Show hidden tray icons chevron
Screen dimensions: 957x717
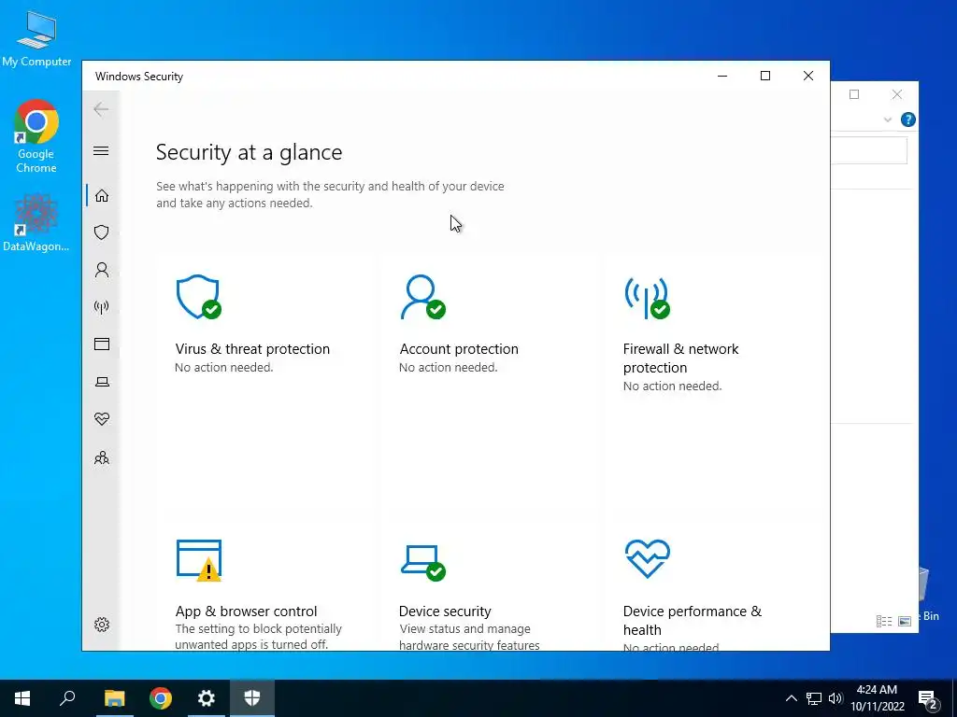pyautogui.click(x=791, y=698)
